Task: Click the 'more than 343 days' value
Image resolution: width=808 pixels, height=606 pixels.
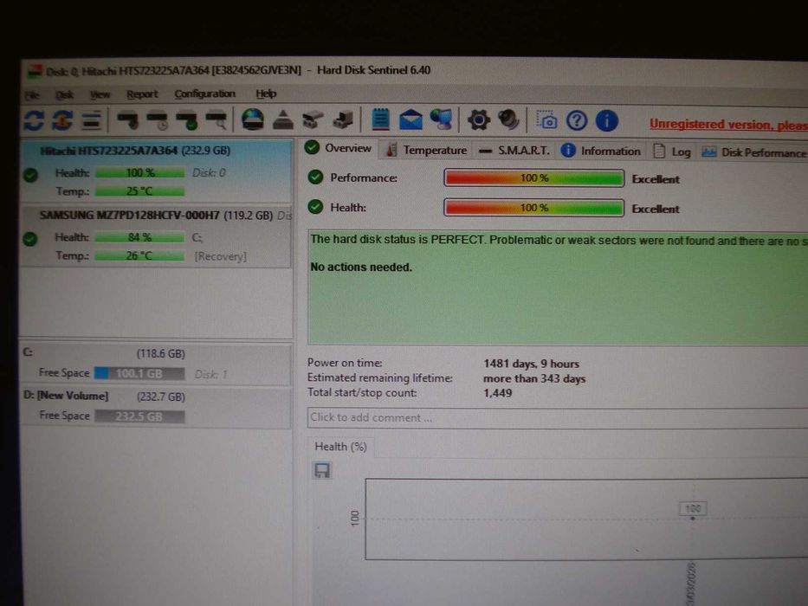Action: tap(533, 379)
